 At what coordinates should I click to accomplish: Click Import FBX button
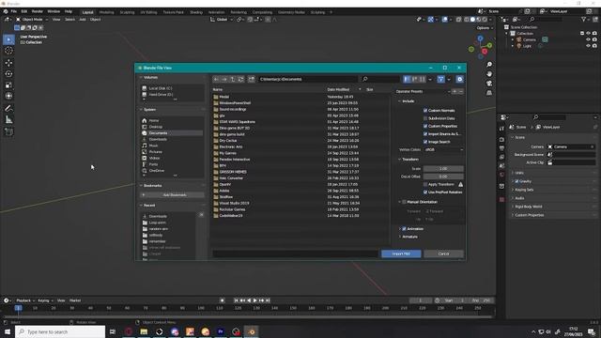tap(401, 253)
